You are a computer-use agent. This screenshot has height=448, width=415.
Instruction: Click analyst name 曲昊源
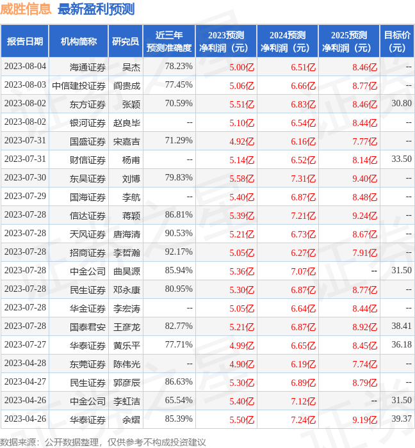coord(127,272)
